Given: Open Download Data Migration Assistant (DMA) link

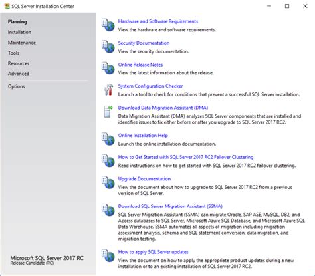Looking at the screenshot, I should pos(163,108).
